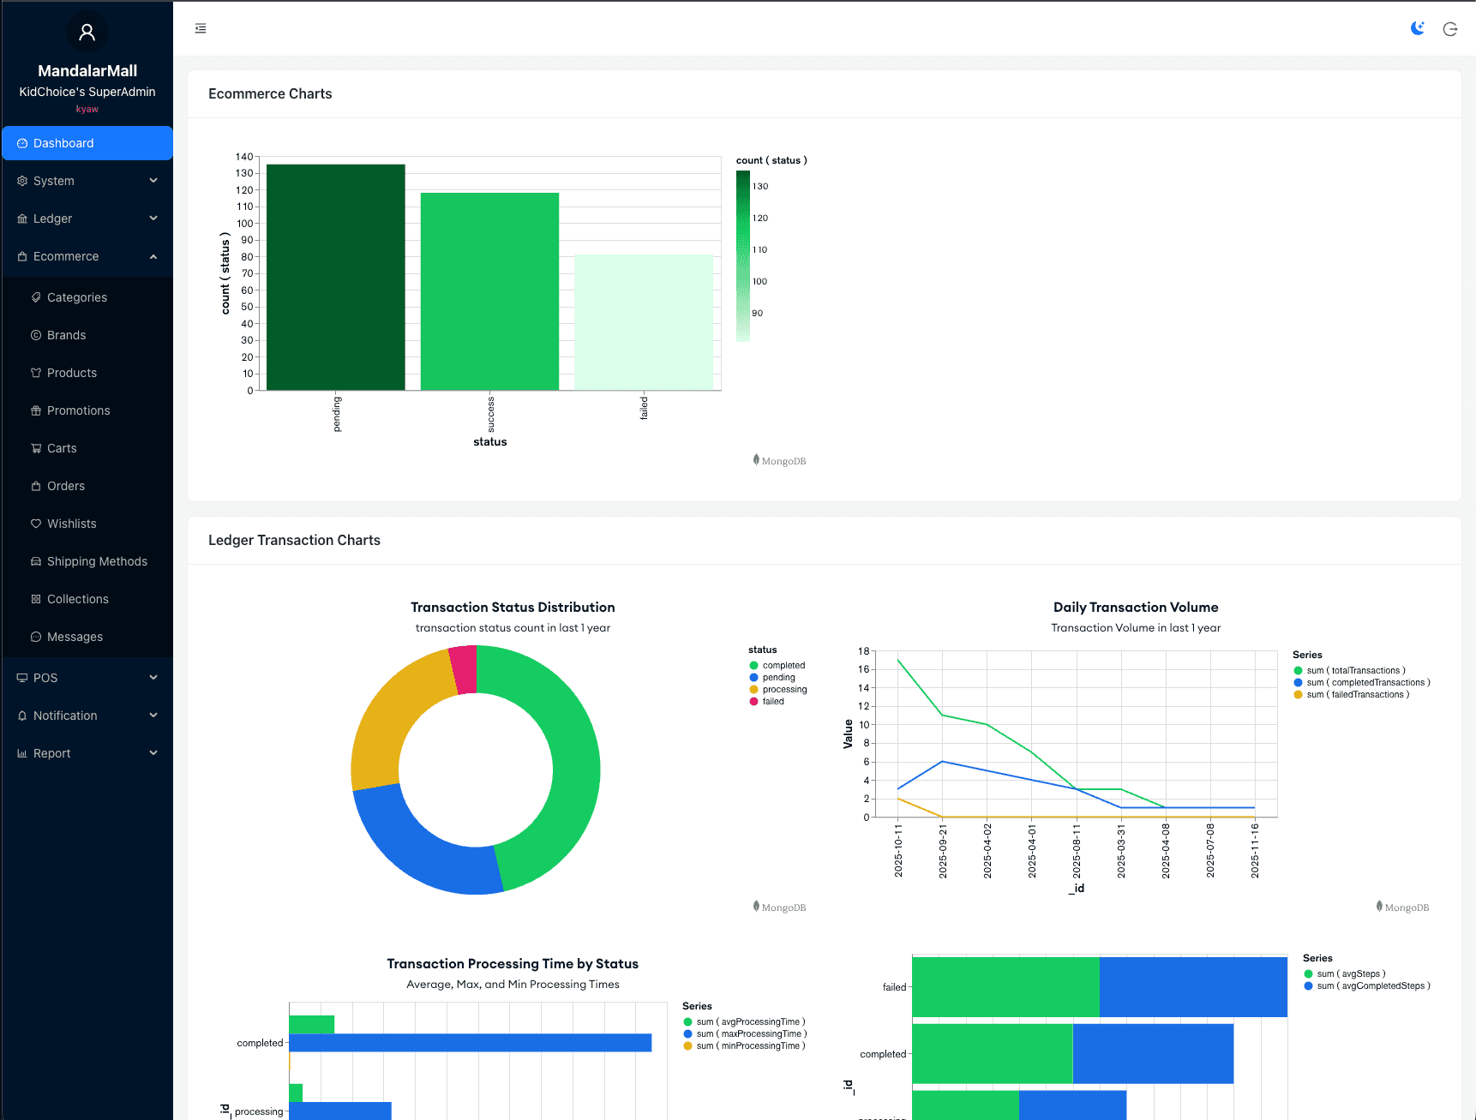Toggle dark mode with the moon icon

click(1418, 28)
